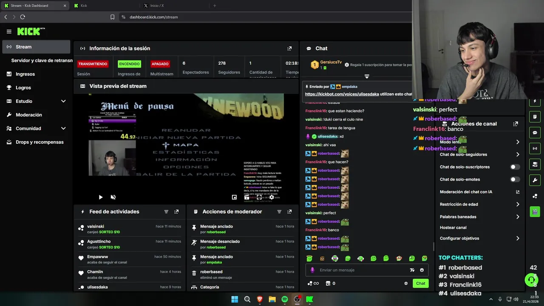Image resolution: width=544 pixels, height=306 pixels.
Task: Click the document icon in right sidebar
Action: click(x=535, y=117)
